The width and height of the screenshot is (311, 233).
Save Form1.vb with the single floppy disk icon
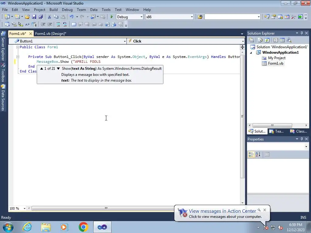[34, 17]
